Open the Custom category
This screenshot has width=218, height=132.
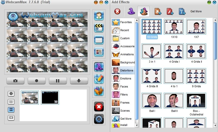pos(123,38)
